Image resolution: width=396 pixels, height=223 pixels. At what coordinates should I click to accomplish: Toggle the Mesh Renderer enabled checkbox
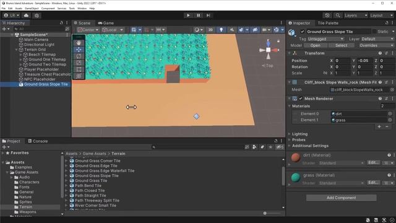[301, 98]
